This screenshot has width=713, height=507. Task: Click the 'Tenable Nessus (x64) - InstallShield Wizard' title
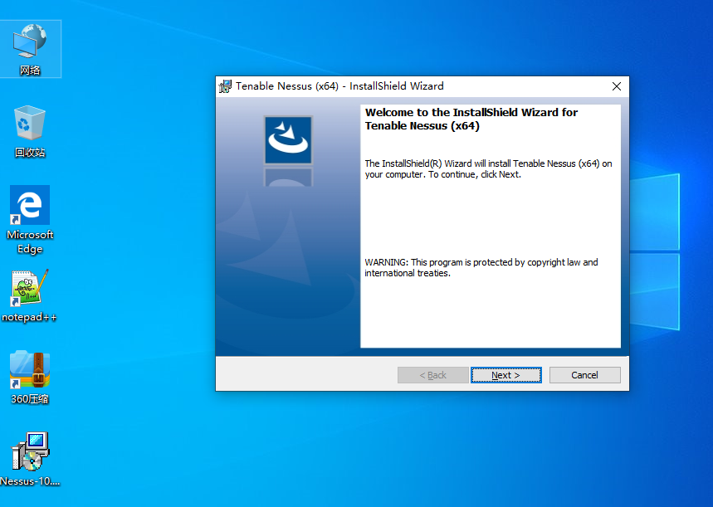339,86
